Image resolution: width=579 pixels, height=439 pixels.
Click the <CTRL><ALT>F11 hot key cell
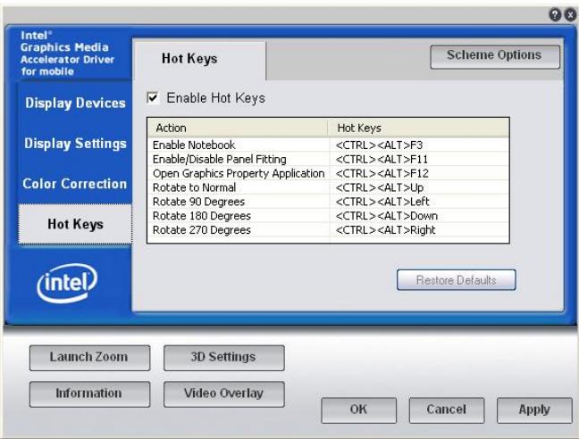(419, 159)
